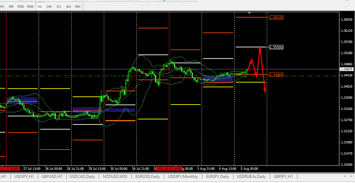The width and height of the screenshot is (355, 183).
Task: Click the 1.36120 price scale value
Action: [x=347, y=31]
